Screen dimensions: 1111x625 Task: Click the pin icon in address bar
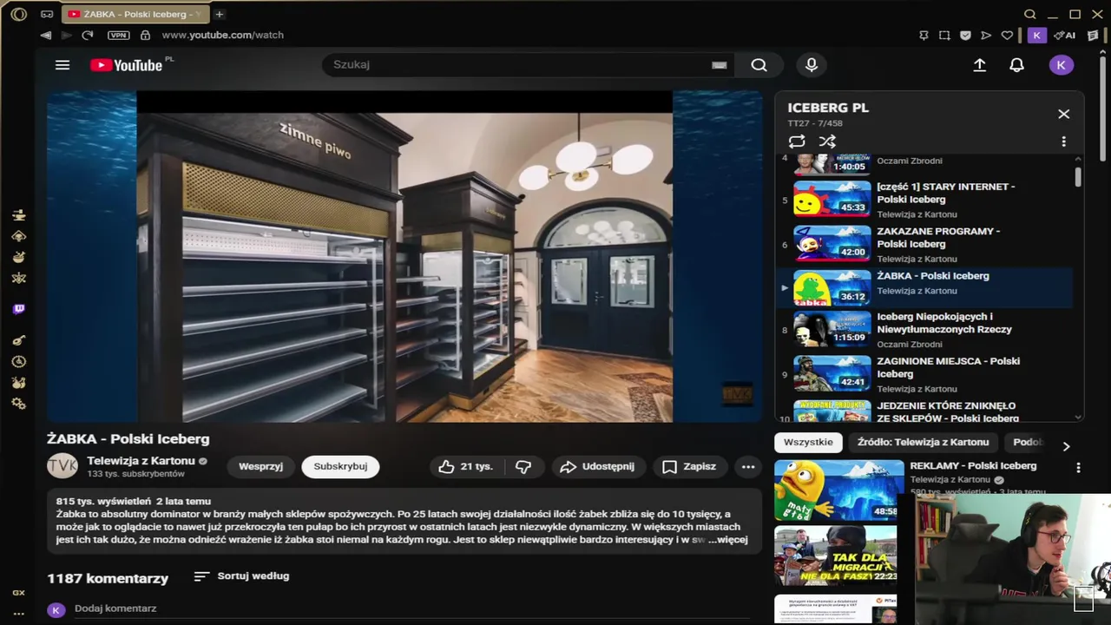[924, 36]
